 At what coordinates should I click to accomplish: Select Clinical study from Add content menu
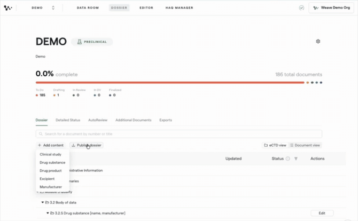pos(50,154)
